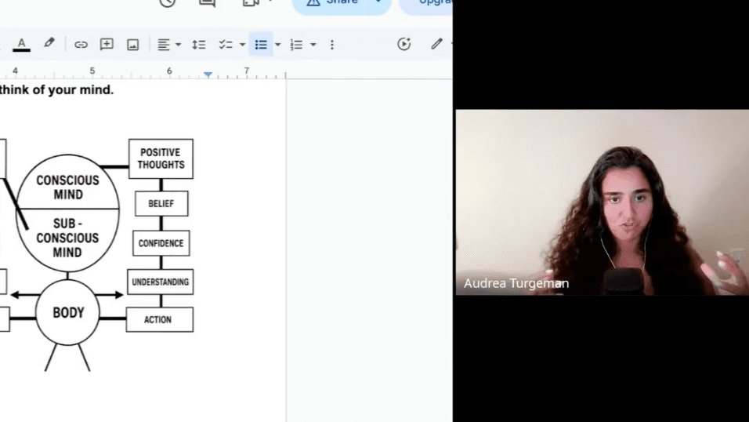This screenshot has height=422, width=749.
Task: Toggle the checklist formatting
Action: coord(226,45)
